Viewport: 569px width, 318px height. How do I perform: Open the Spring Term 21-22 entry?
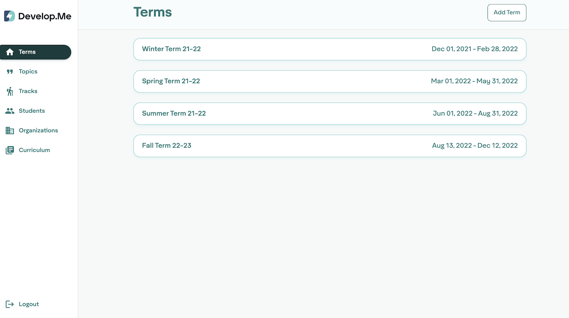coord(330,81)
